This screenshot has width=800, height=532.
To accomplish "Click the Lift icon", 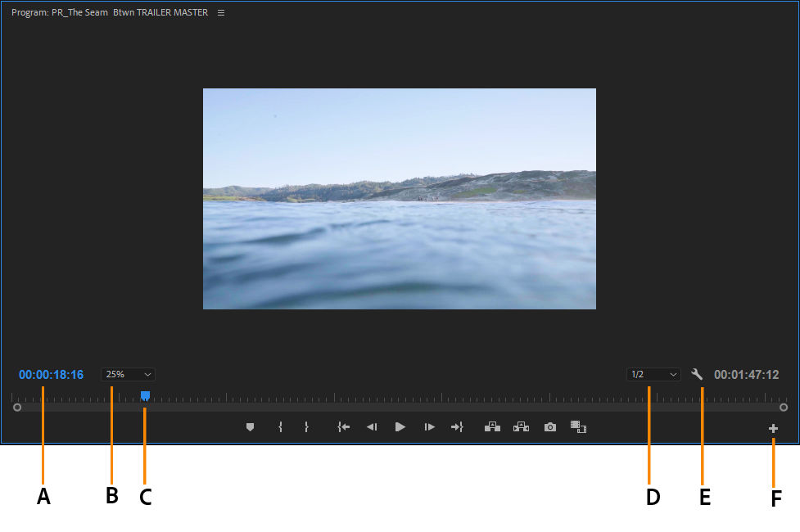I will (x=492, y=426).
